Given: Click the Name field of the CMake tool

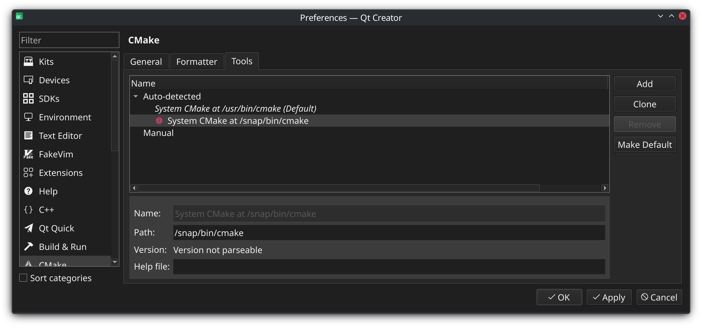Looking at the screenshot, I should pos(389,214).
